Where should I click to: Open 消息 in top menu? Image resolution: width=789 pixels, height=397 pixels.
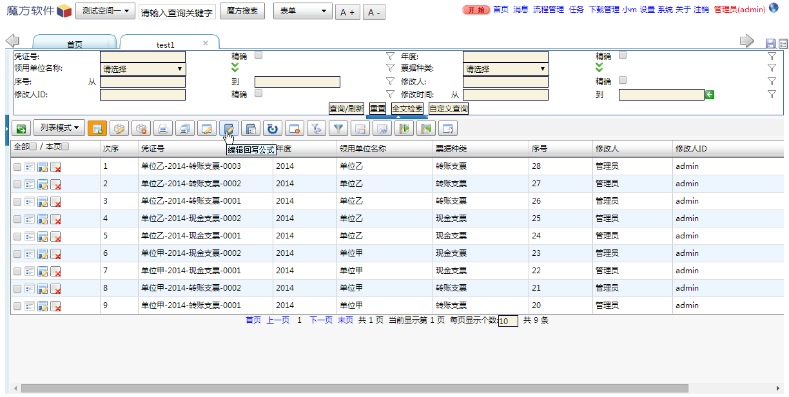[x=521, y=10]
